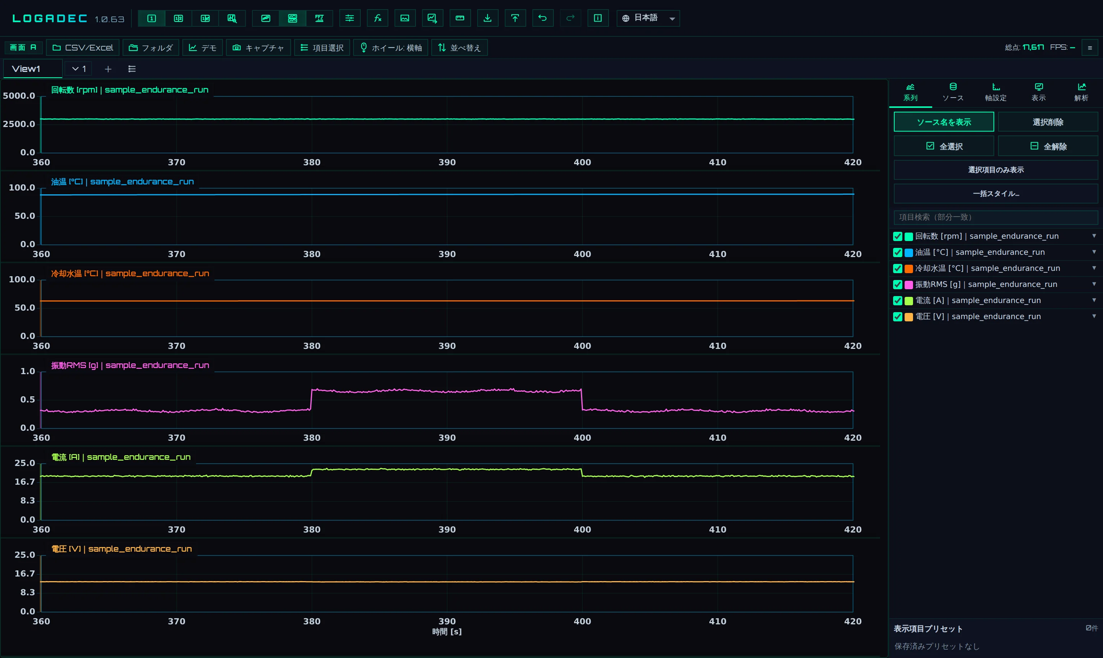Image resolution: width=1103 pixels, height=658 pixels.
Task: Open the 解析 tab
Action: coord(1081,92)
